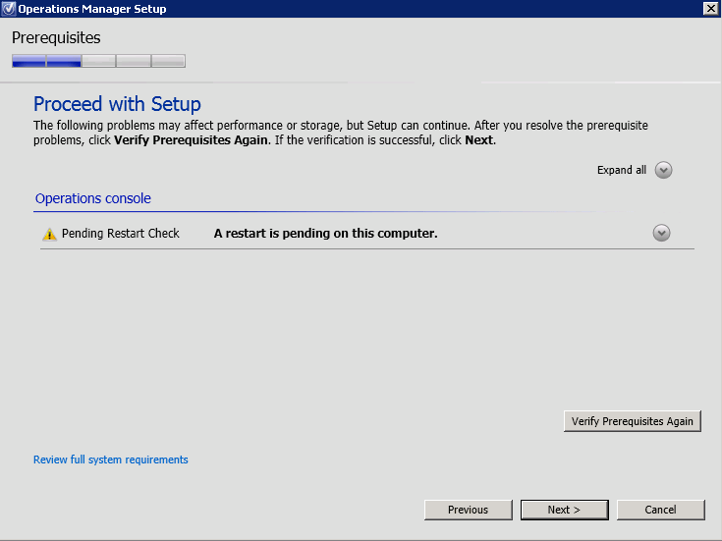722x541 pixels.
Task: Click the Operations Manager Setup title icon
Action: [x=8, y=9]
